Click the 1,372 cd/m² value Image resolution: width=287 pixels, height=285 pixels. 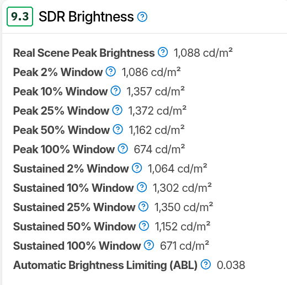coord(157,111)
